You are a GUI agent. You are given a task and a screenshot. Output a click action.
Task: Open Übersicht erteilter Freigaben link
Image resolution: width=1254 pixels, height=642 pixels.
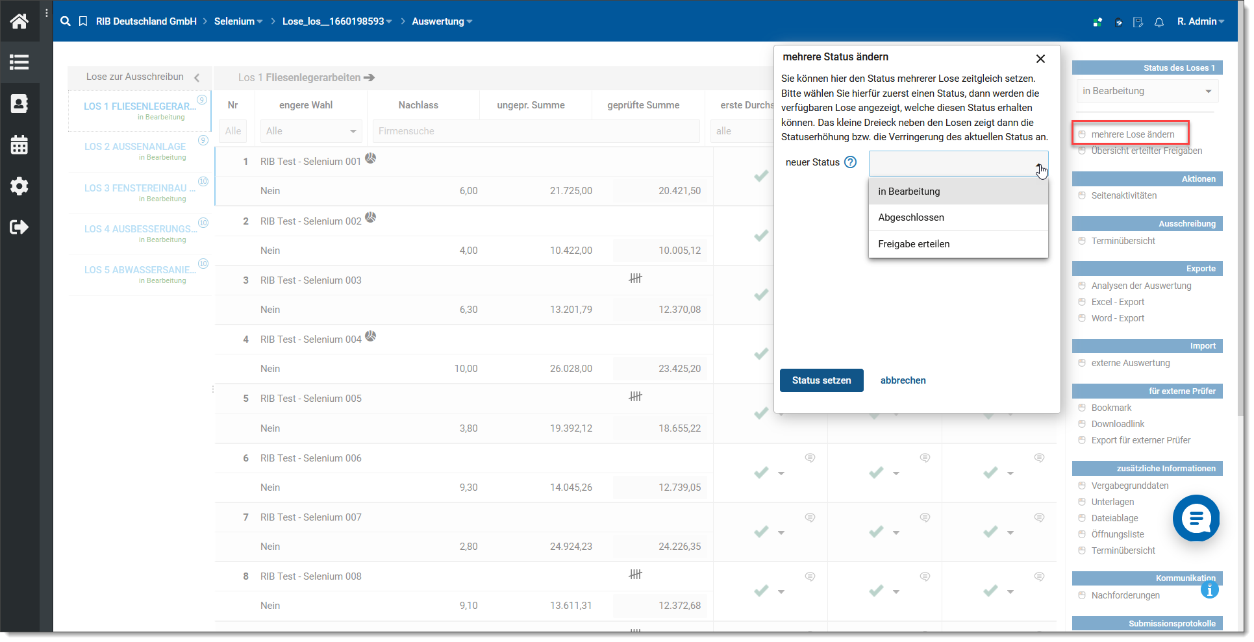pyautogui.click(x=1146, y=151)
